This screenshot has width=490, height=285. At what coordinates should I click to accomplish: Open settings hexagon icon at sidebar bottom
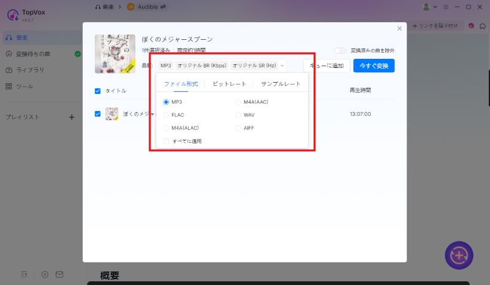45,275
